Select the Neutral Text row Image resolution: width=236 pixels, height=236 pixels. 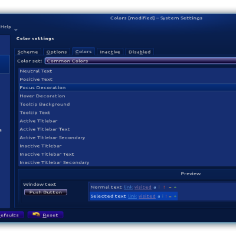point(127,71)
